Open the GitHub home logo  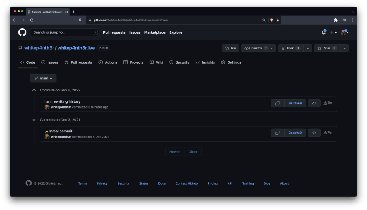22,32
